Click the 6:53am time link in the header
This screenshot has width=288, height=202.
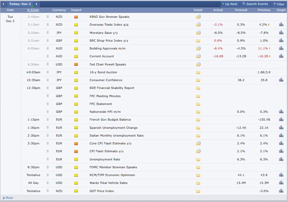pyautogui.click(x=33, y=10)
